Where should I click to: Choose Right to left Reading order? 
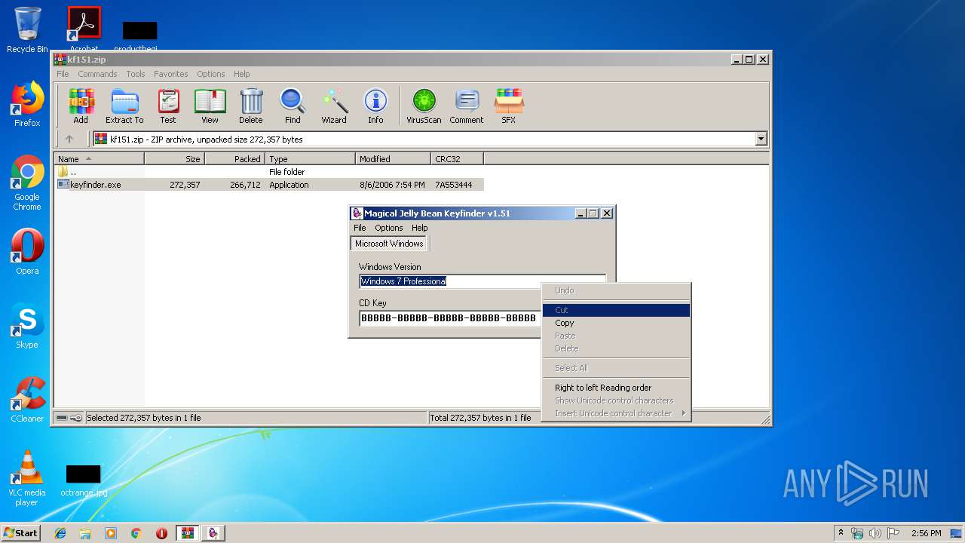tap(617, 388)
